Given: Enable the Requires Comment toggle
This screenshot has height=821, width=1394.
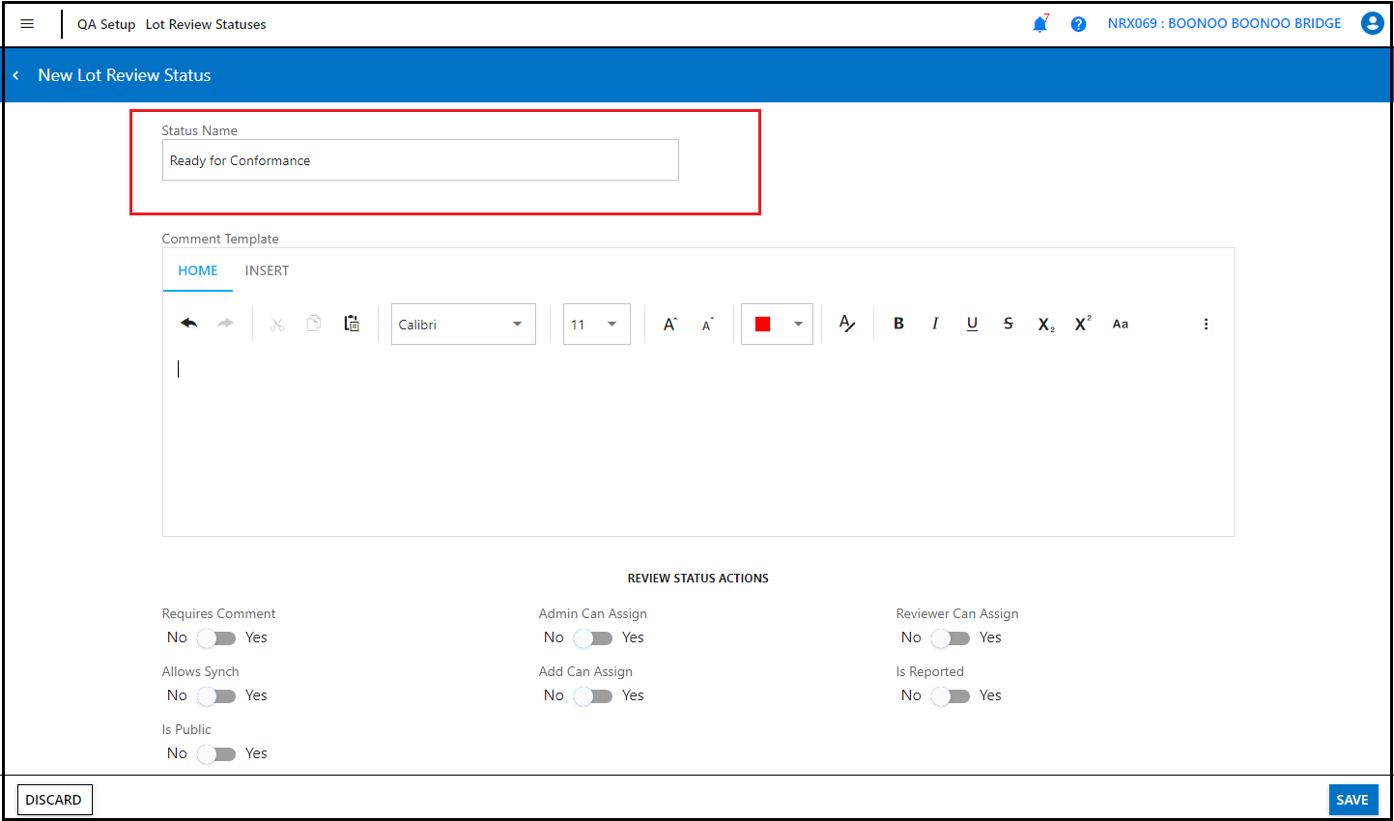Looking at the screenshot, I should pyautogui.click(x=216, y=637).
